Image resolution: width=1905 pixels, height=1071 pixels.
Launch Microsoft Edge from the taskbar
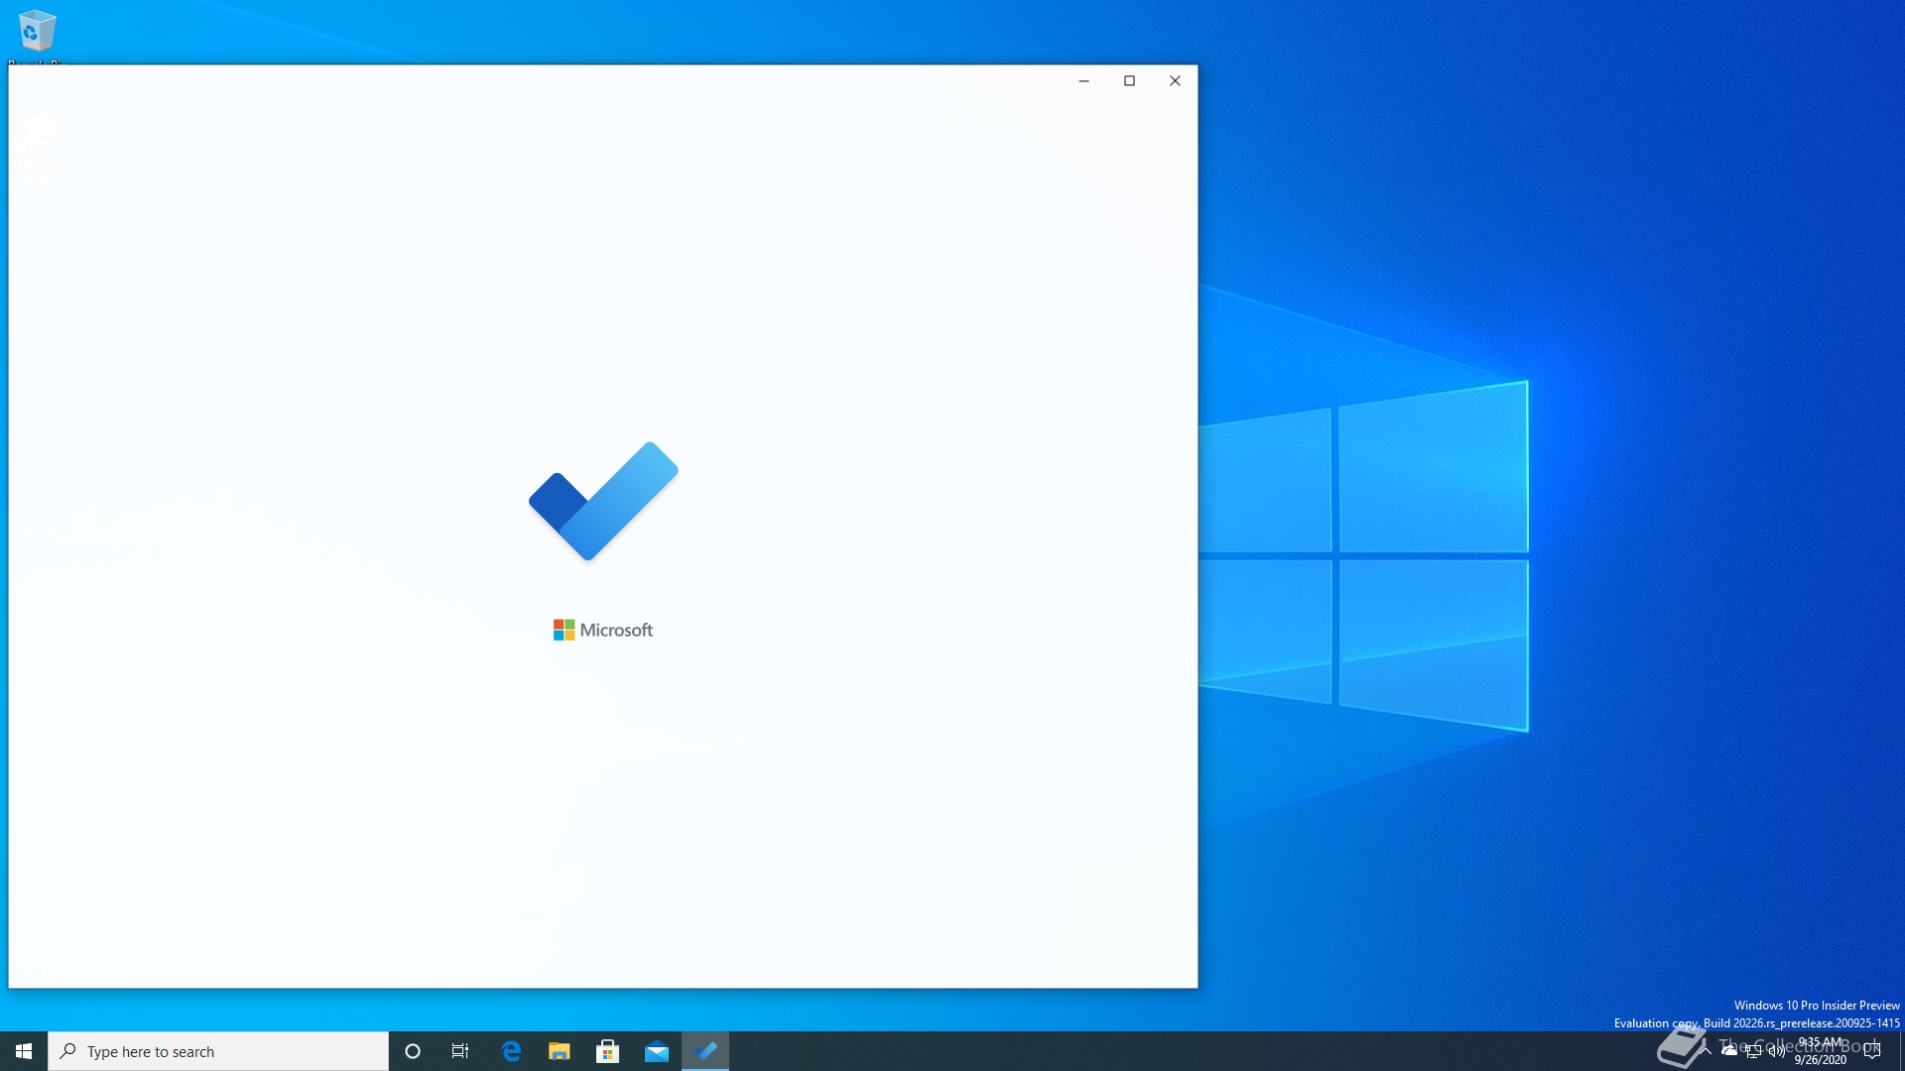point(511,1051)
